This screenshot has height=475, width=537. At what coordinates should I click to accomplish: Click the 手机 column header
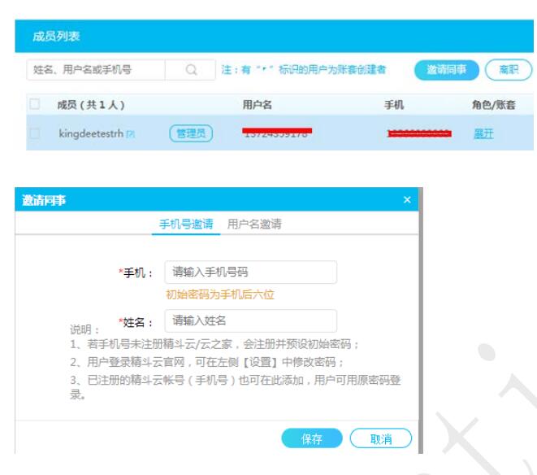394,105
